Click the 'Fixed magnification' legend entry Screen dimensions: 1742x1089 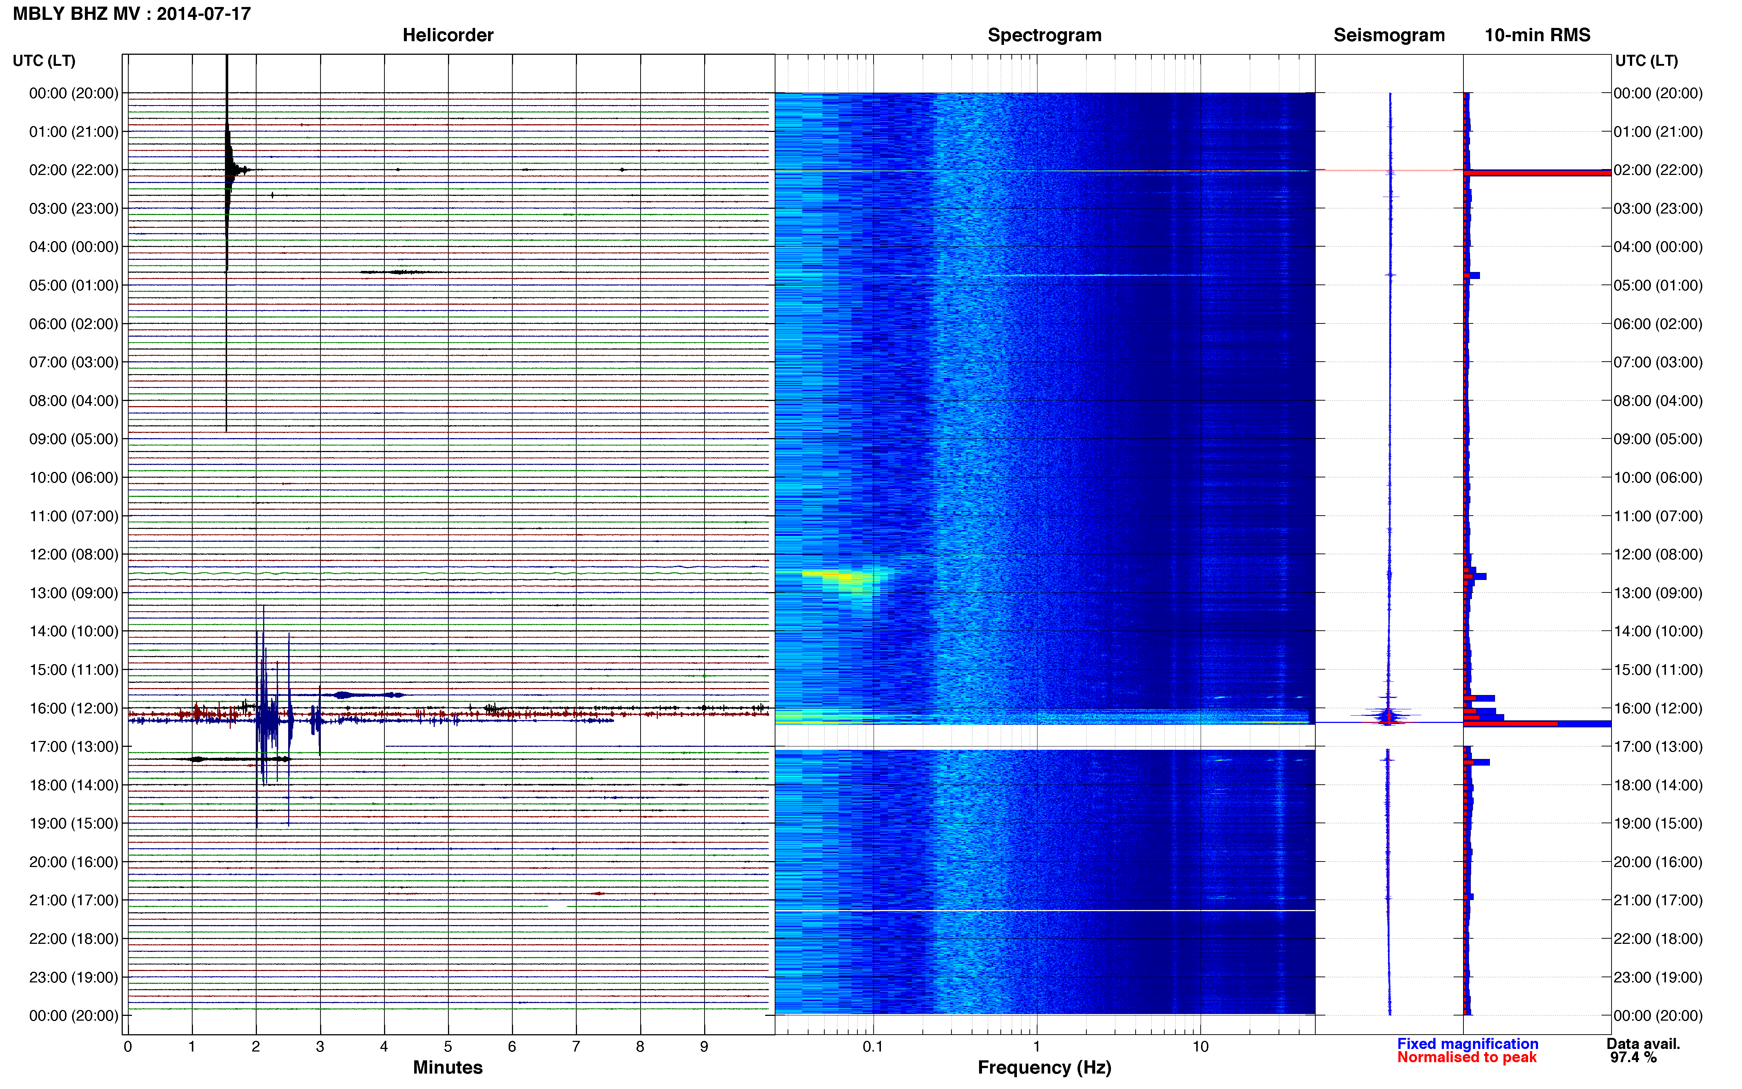[1467, 1044]
